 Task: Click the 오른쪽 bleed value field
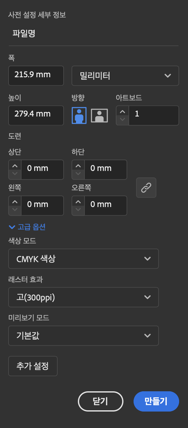(105, 206)
